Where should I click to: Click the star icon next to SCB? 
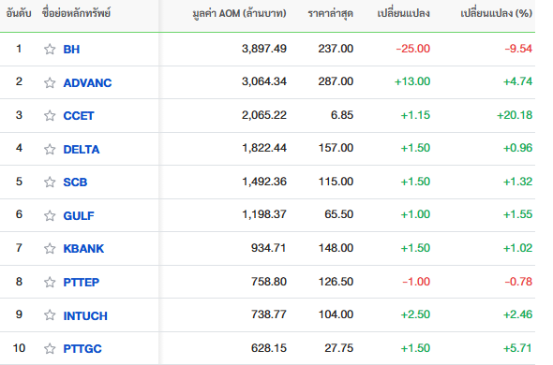(50, 182)
